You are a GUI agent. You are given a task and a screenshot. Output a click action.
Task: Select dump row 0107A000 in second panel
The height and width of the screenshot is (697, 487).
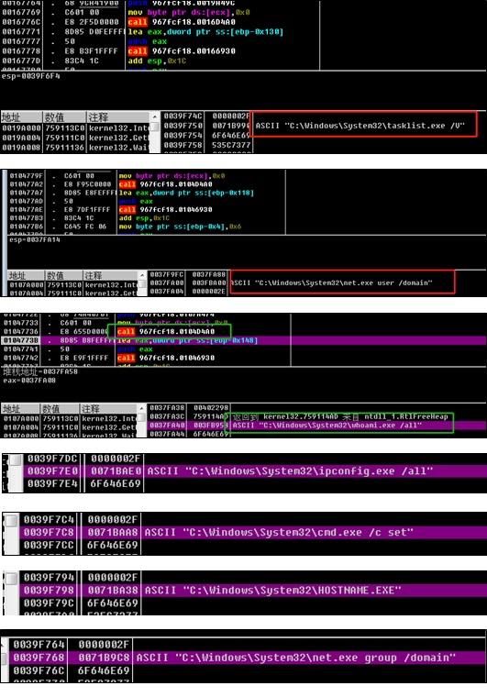pos(72,285)
